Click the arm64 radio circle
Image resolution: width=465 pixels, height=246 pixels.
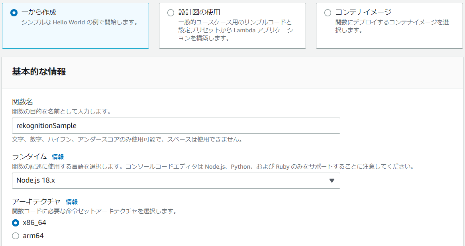15,236
